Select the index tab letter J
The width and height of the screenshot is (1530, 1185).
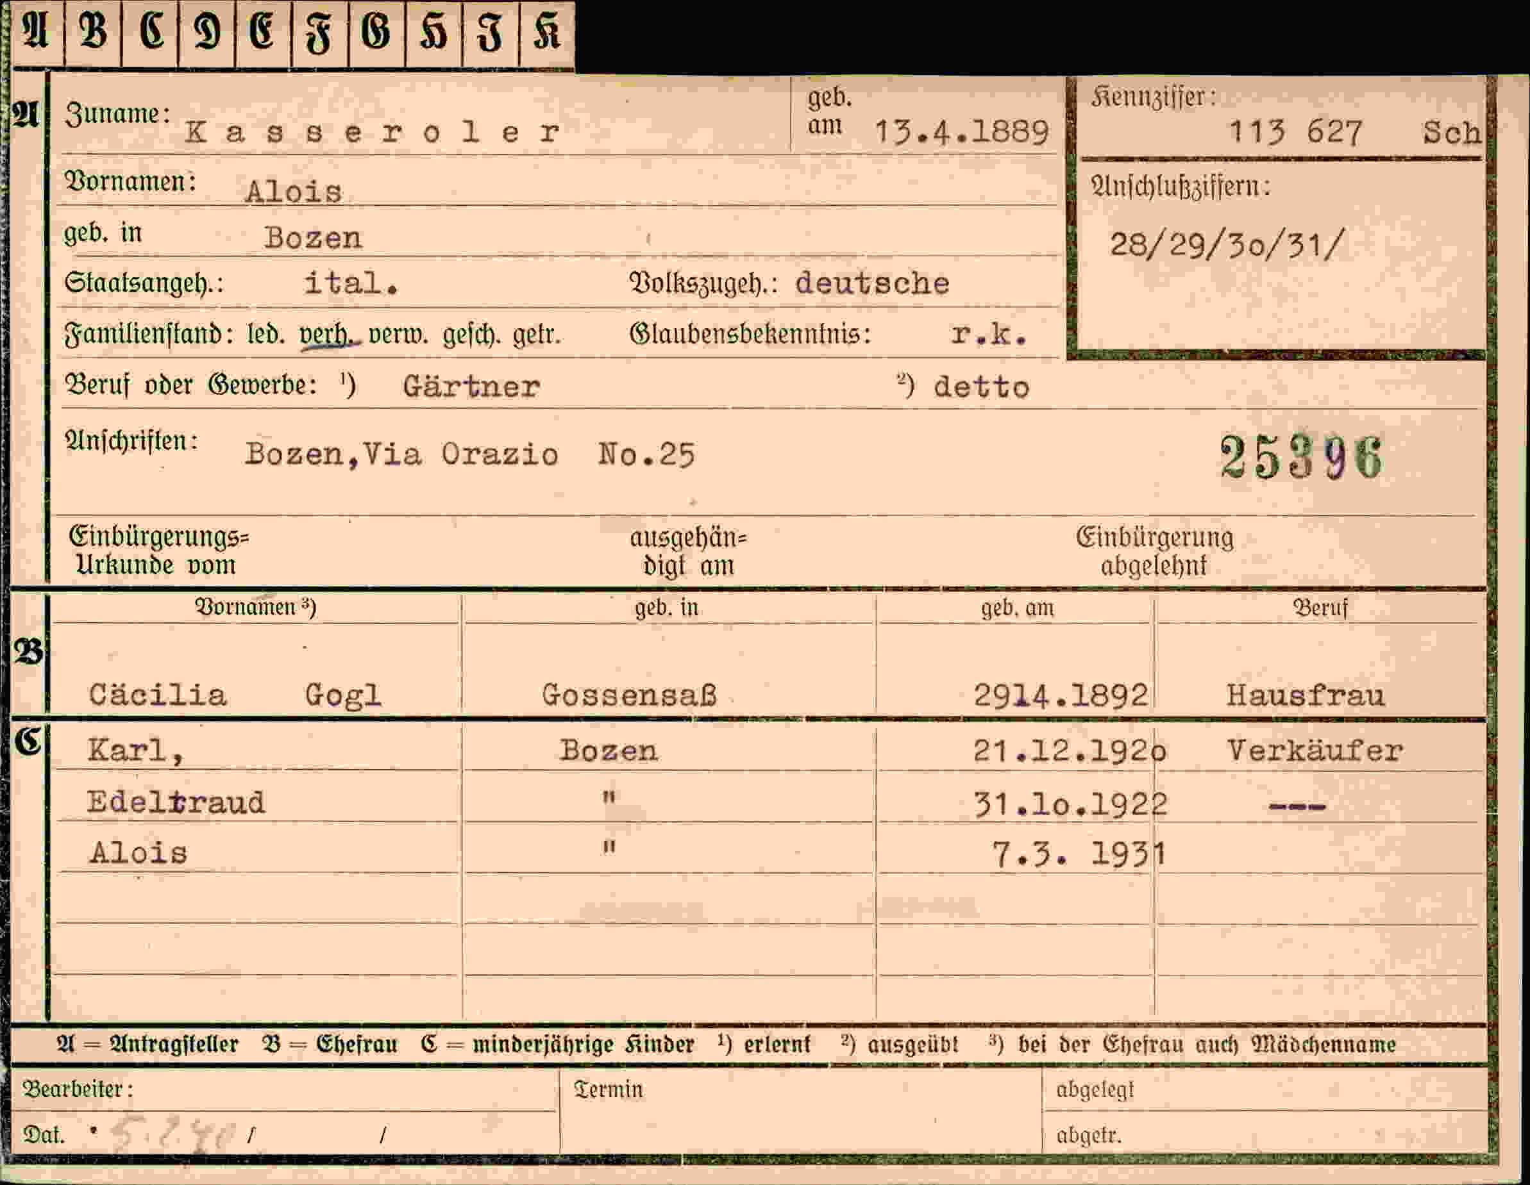pyautogui.click(x=491, y=33)
